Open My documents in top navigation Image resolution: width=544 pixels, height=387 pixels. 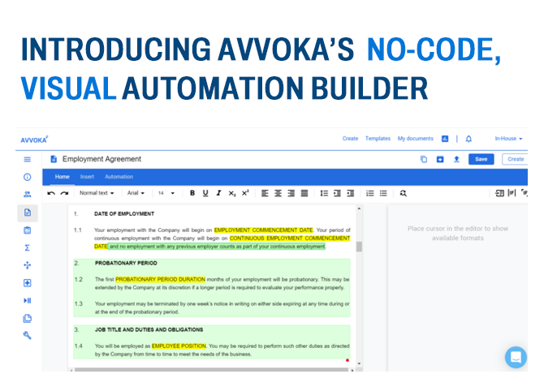click(x=415, y=139)
